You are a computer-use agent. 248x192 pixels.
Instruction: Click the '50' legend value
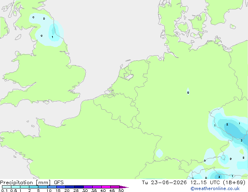coord(121,190)
